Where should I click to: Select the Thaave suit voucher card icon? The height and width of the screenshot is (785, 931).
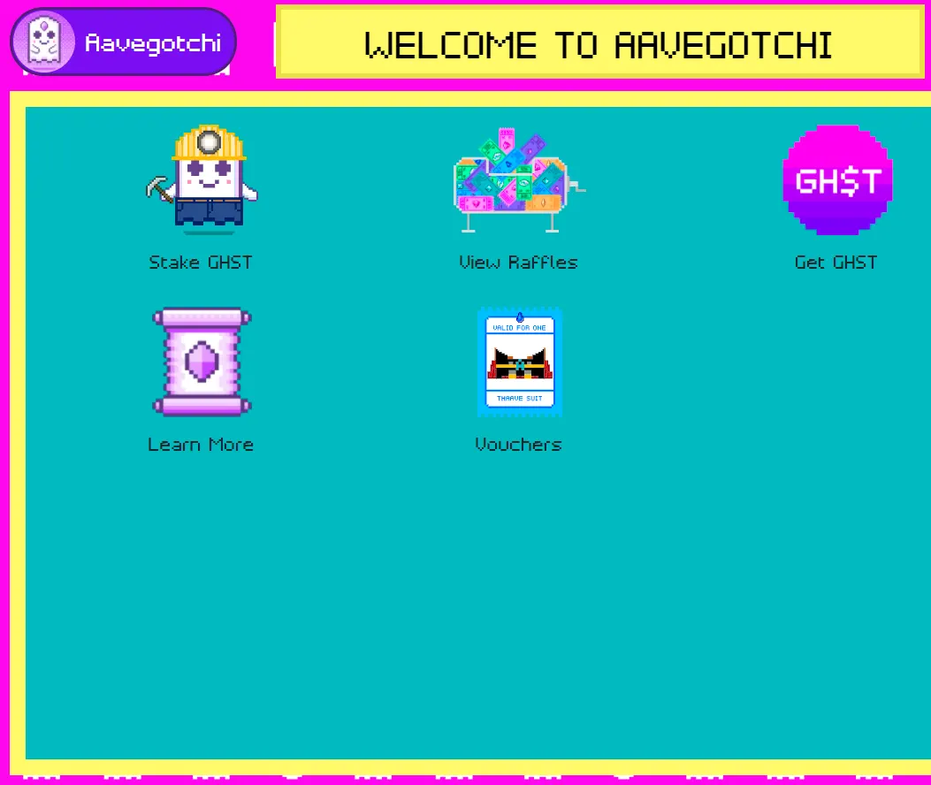(519, 362)
